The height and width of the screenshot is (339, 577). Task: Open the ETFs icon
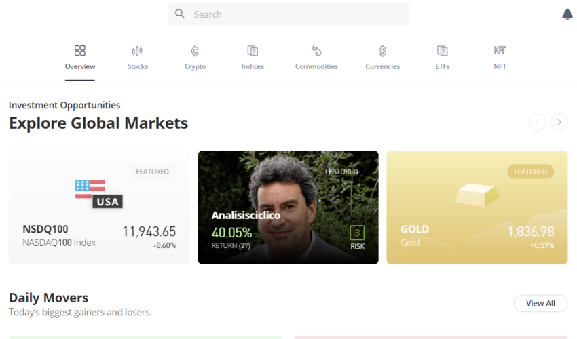coord(443,51)
